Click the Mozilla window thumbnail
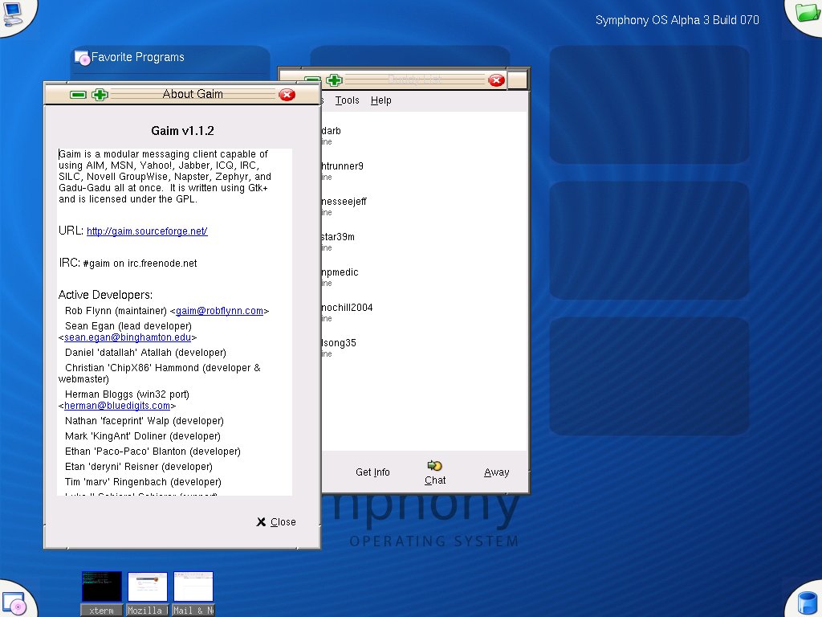 click(148, 586)
